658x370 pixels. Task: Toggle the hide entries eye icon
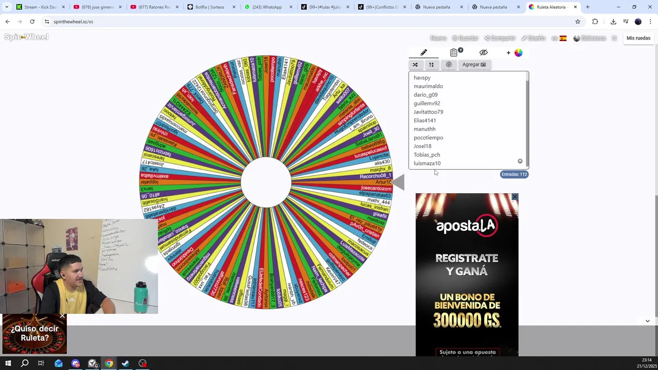pyautogui.click(x=483, y=52)
